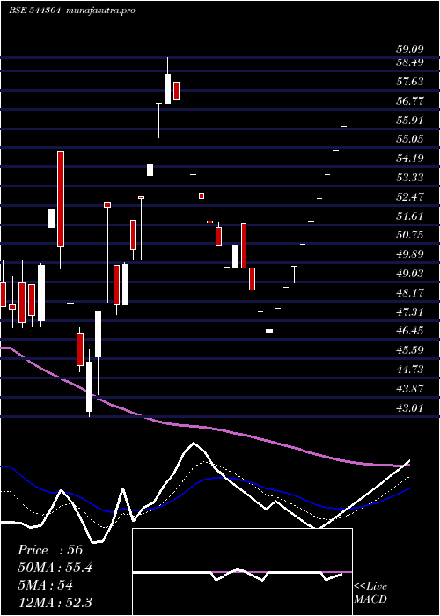Click the red candle beside the peak candle
The width and height of the screenshot is (440, 616).
177,91
